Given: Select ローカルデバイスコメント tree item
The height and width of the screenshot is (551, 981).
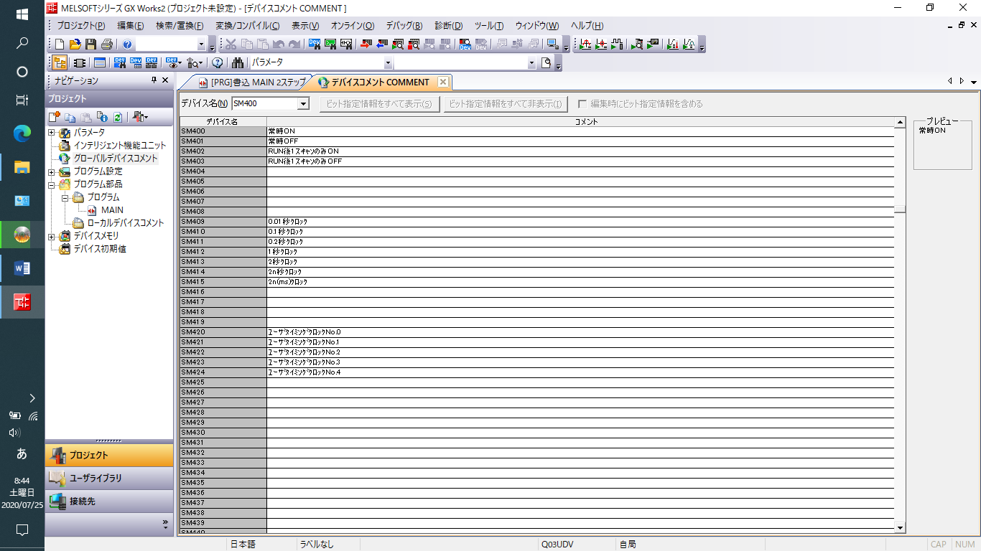Looking at the screenshot, I should [126, 223].
